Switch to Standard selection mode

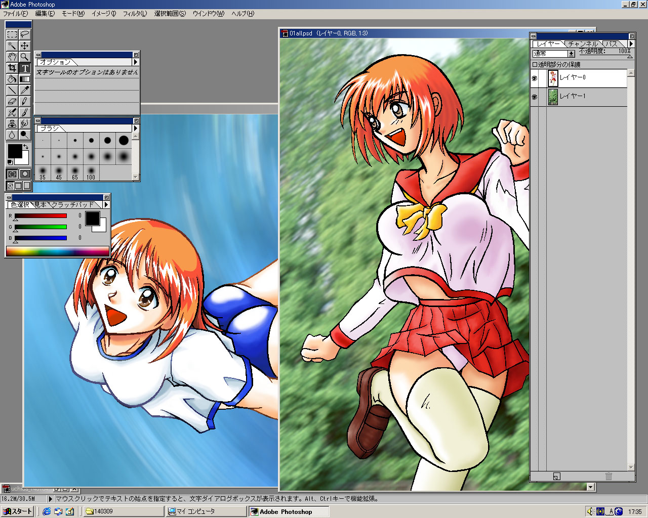point(12,174)
